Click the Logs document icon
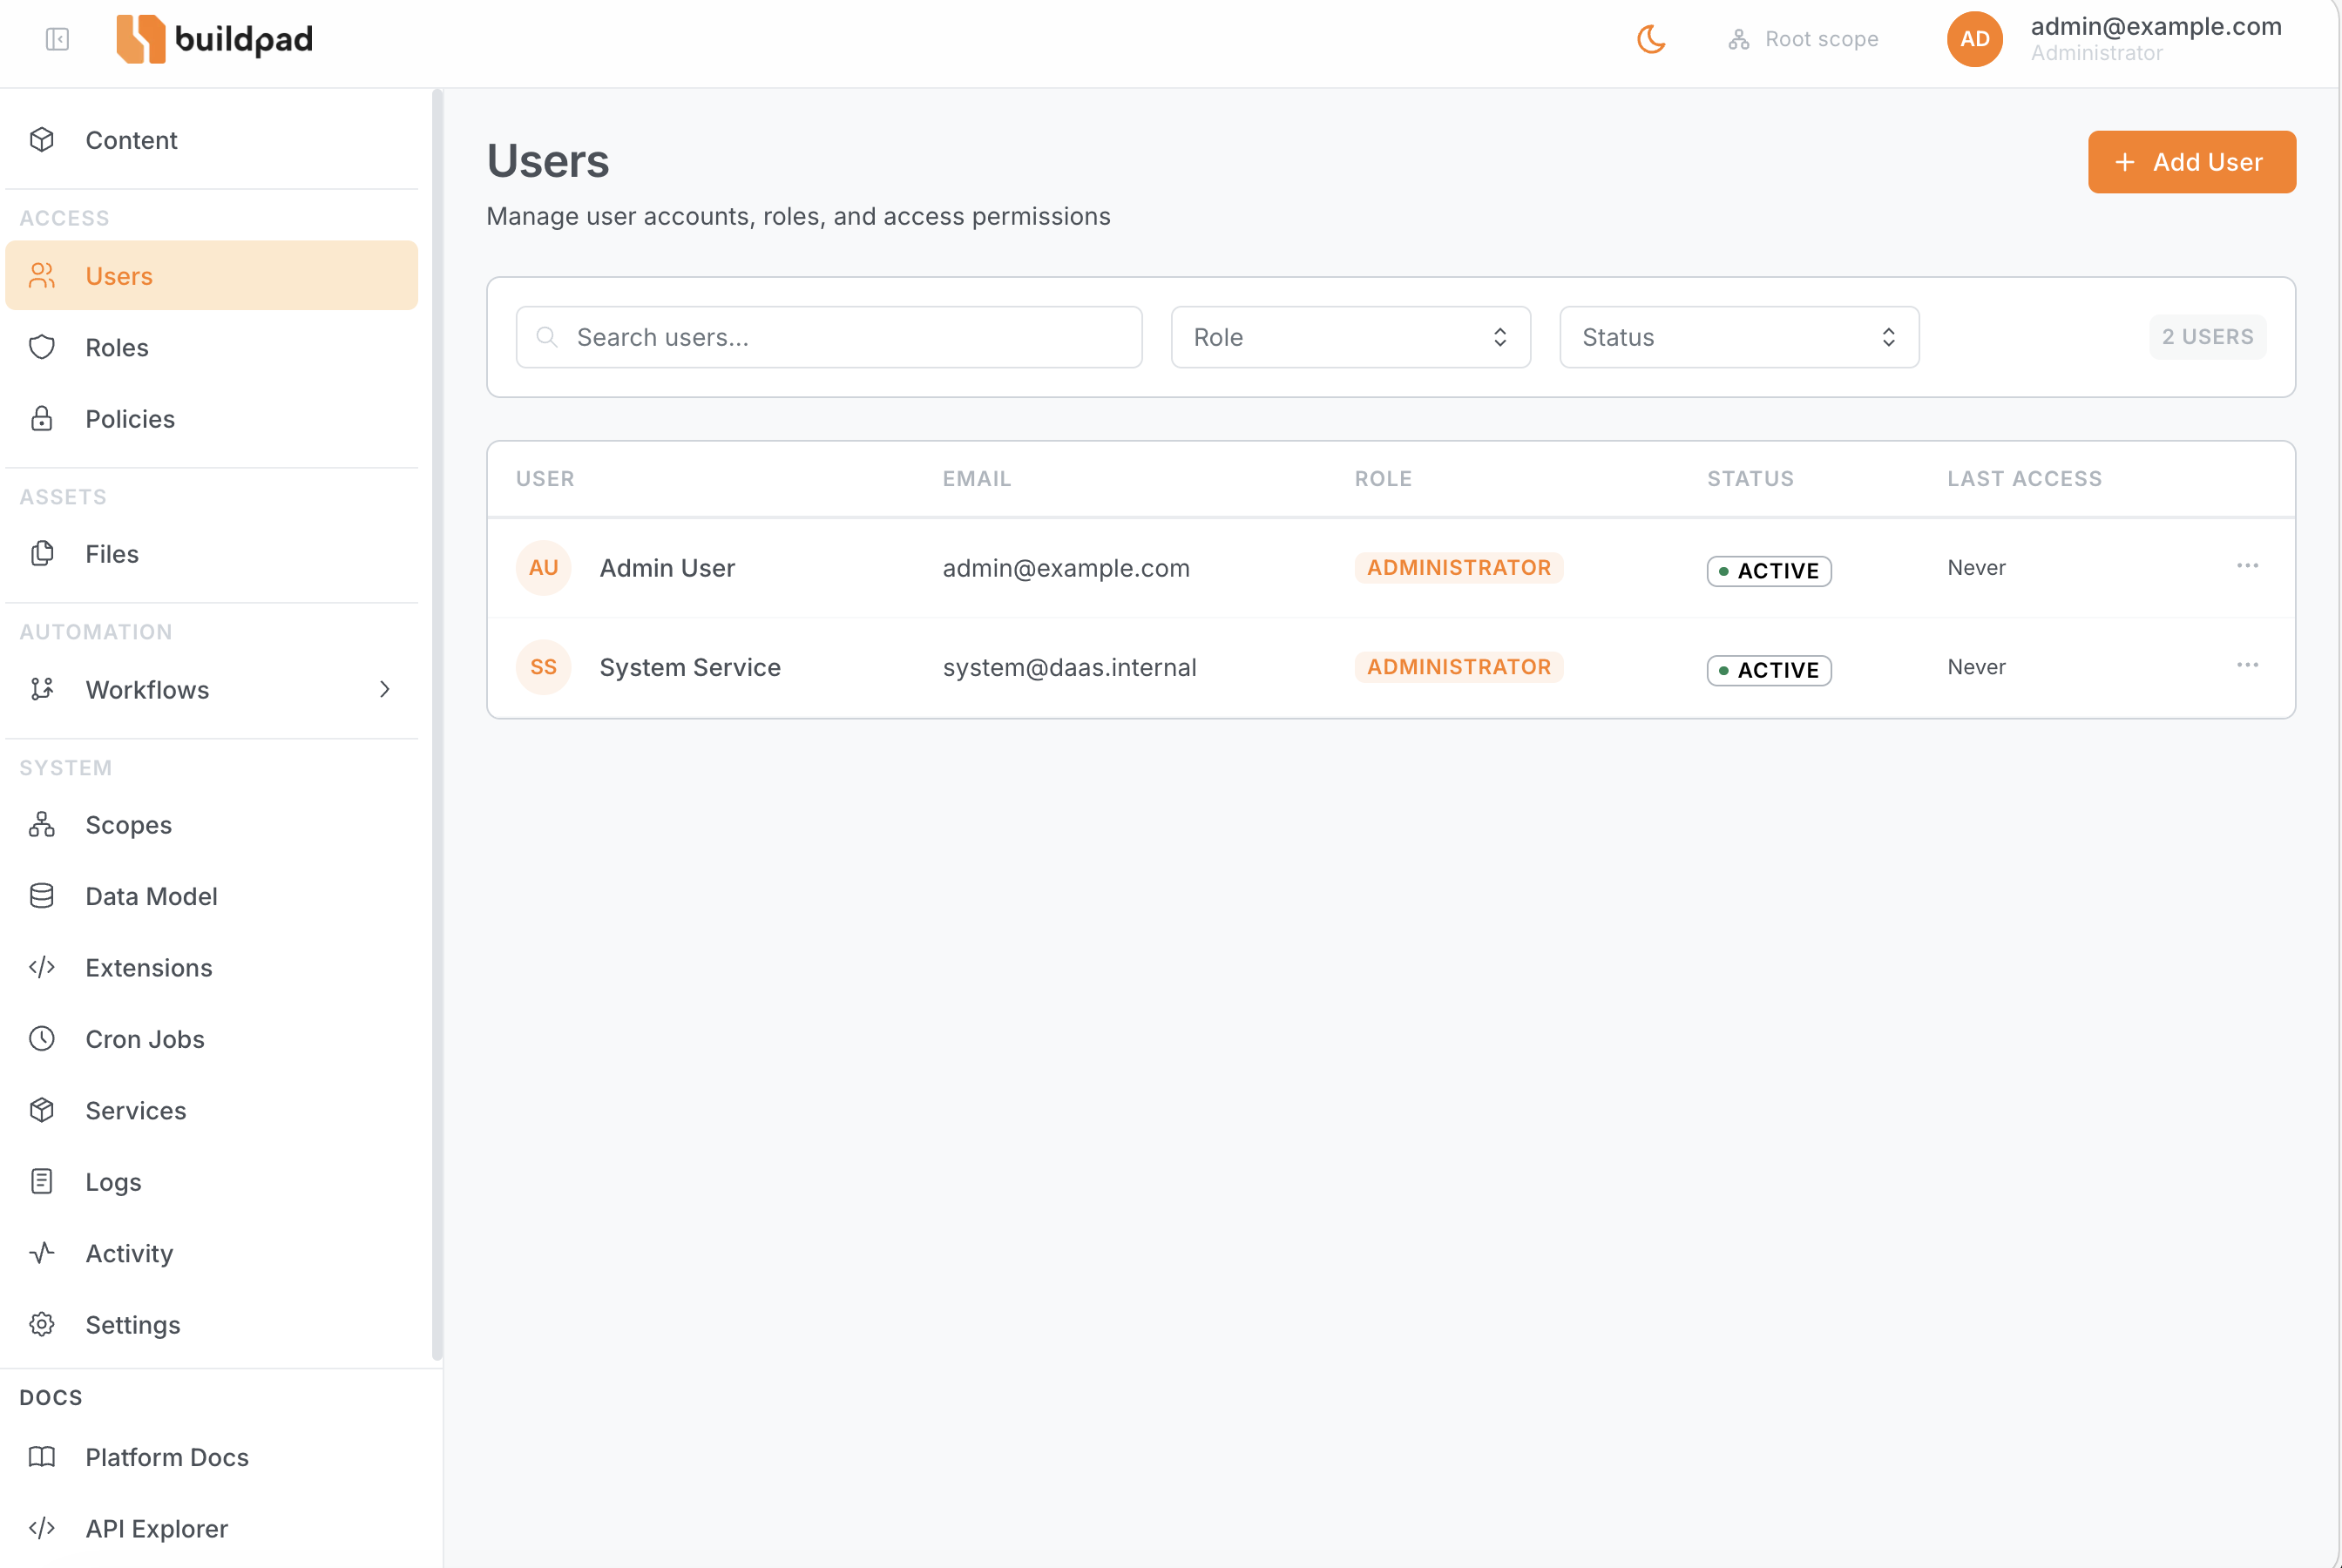Screen dimensions: 2342x1568 click(x=42, y=1182)
